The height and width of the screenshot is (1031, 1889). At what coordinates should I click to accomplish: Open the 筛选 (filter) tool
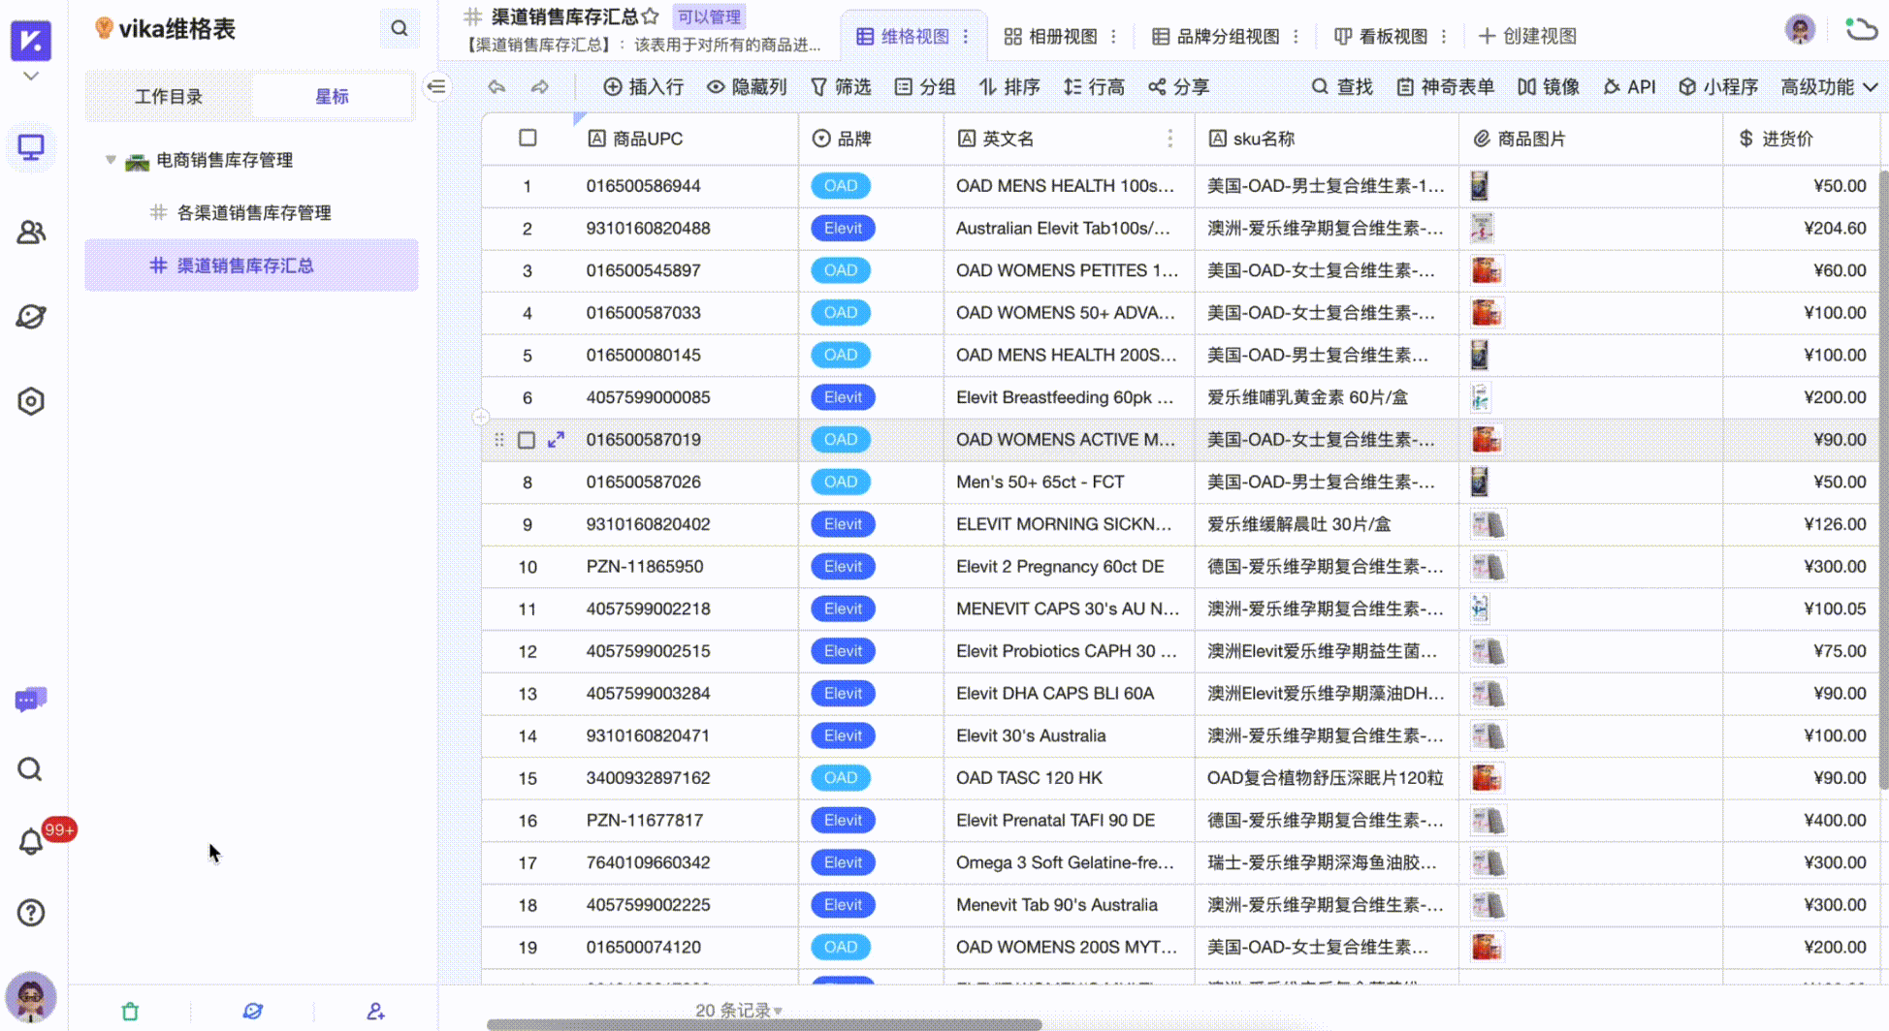[841, 86]
